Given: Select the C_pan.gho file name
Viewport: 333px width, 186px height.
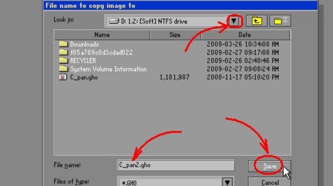Looking at the screenshot, I should [84, 77].
